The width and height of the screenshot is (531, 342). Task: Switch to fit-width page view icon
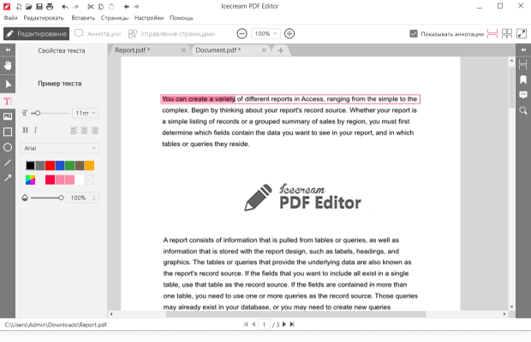click(x=492, y=33)
